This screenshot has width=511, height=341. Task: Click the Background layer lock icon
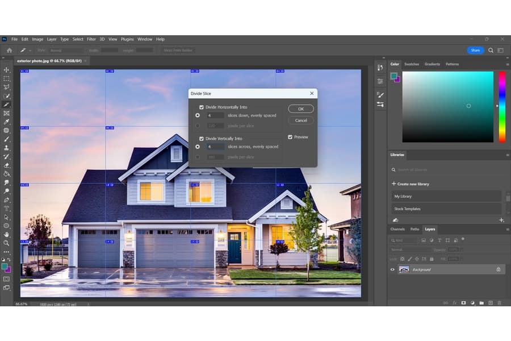click(499, 269)
